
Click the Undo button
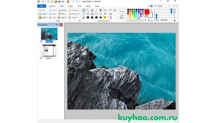pyautogui.click(x=53, y=10)
